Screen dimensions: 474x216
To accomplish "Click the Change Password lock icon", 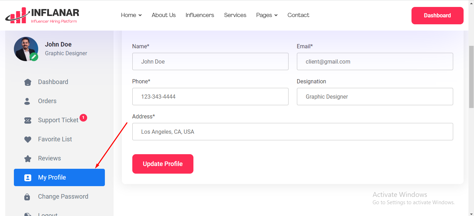I will [x=27, y=197].
